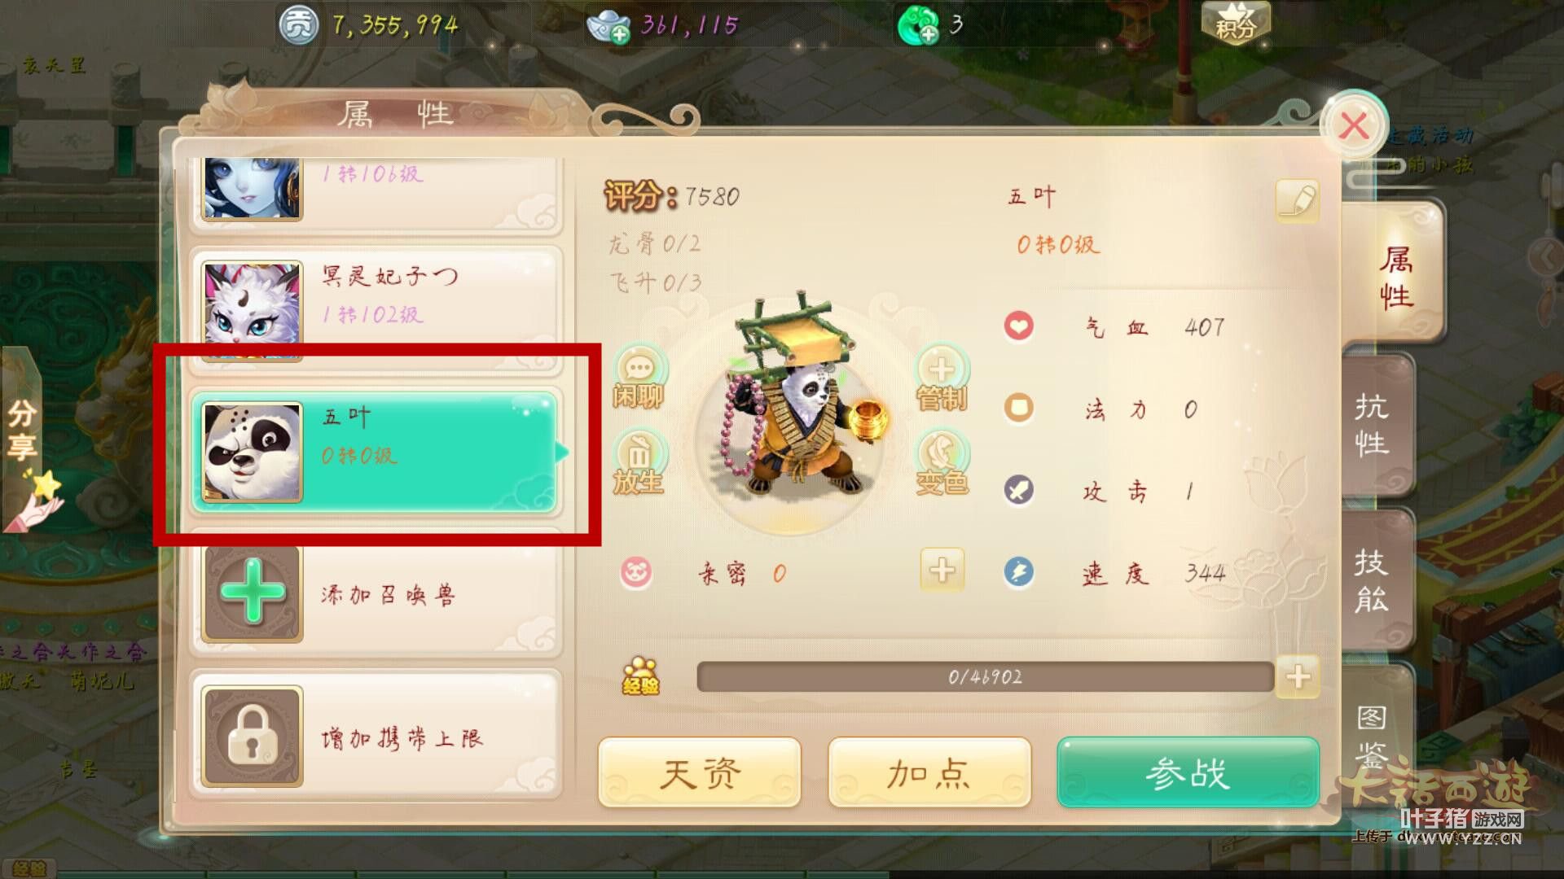Click the 加点 button

coord(929,772)
